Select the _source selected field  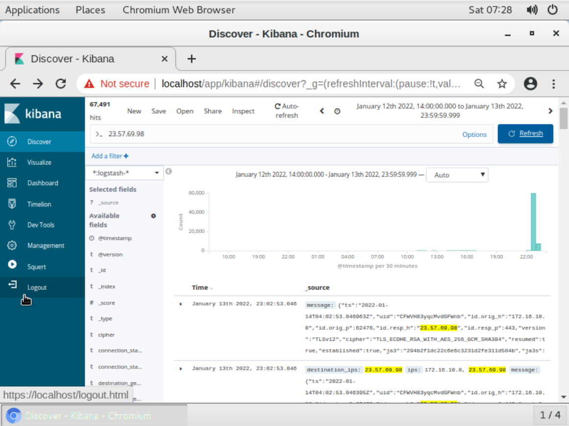(x=108, y=203)
